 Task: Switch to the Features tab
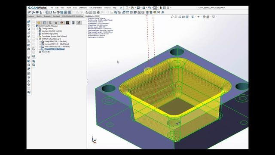click(31, 16)
